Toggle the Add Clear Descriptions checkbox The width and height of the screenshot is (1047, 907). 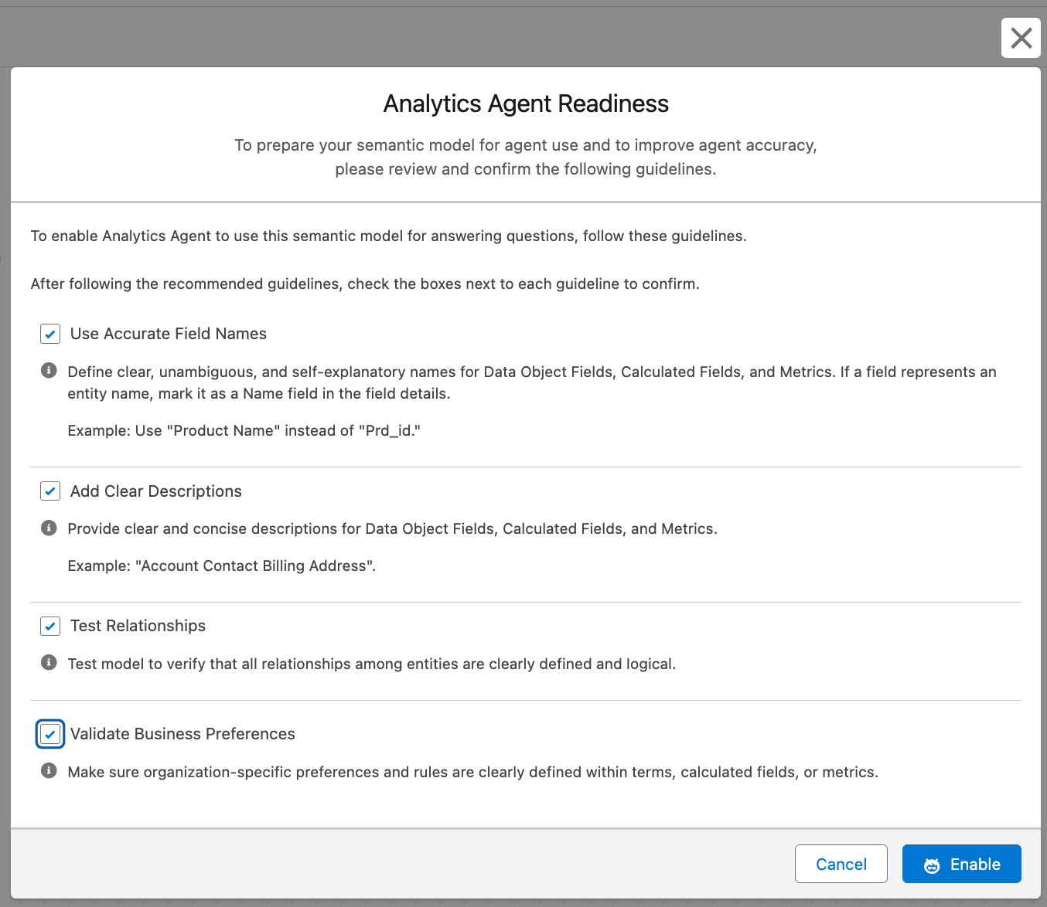pyautogui.click(x=50, y=491)
